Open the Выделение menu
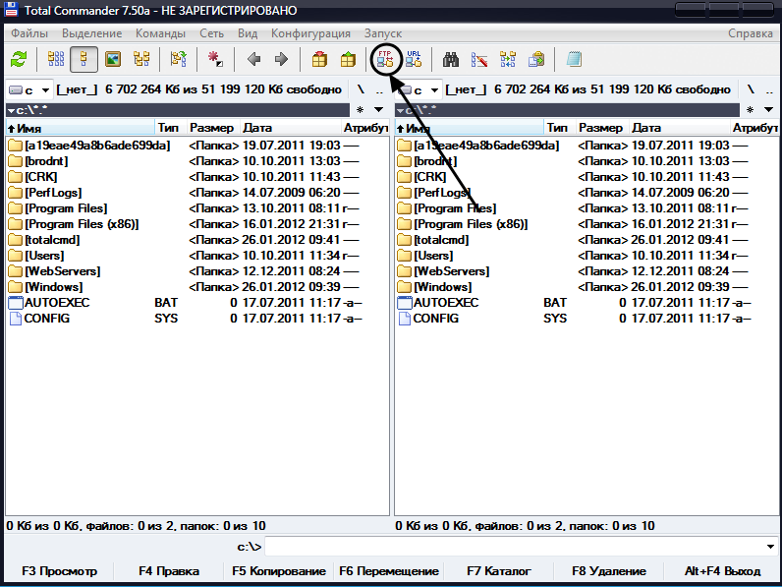Screen dimensions: 782x587 tap(91, 33)
